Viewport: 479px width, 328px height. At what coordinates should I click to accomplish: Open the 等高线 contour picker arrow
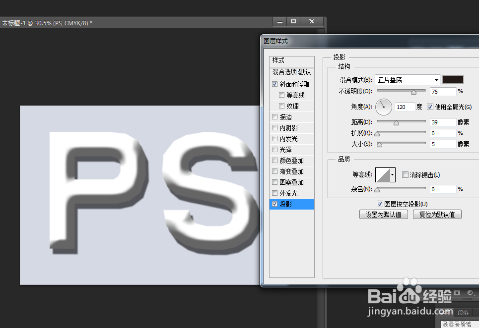pyautogui.click(x=393, y=175)
